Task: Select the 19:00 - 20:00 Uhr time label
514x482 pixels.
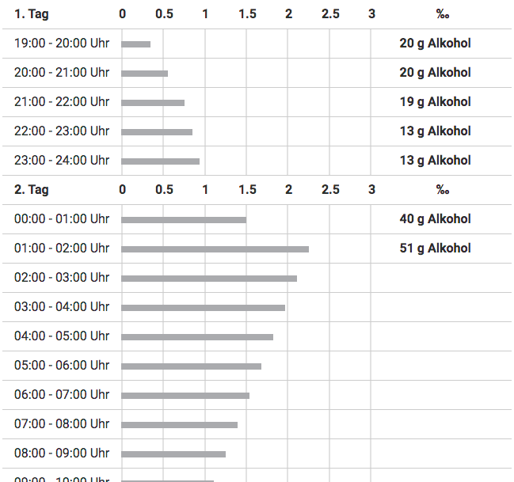Action: 62,43
